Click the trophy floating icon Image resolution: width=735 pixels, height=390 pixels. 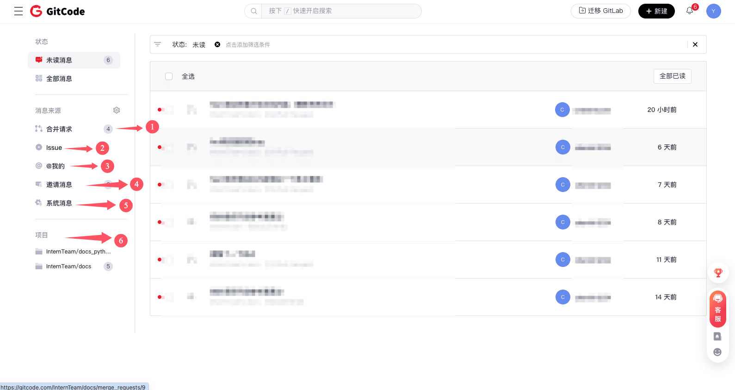(718, 273)
